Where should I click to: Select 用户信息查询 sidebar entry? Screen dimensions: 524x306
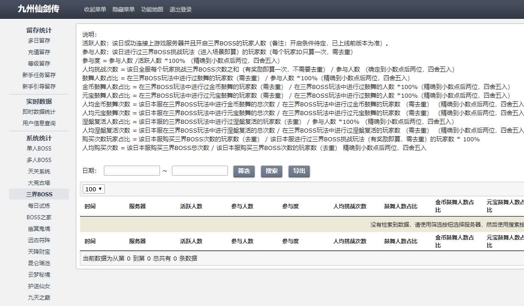click(x=39, y=123)
